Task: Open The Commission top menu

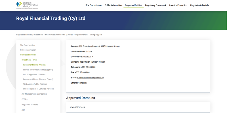Action: tap(94, 5)
